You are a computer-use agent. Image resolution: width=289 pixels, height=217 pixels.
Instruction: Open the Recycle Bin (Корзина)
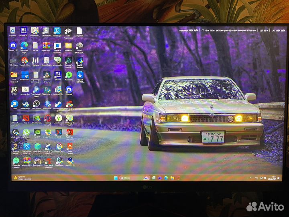click(x=13, y=31)
